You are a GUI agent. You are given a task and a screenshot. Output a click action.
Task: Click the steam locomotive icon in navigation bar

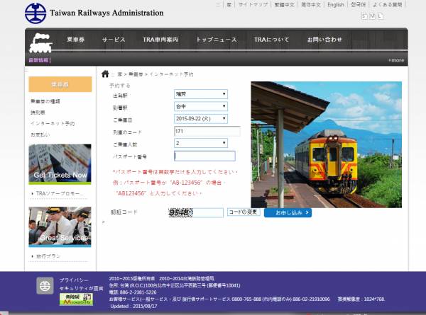40,42
